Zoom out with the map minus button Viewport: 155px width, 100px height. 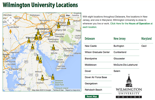tap(11, 72)
